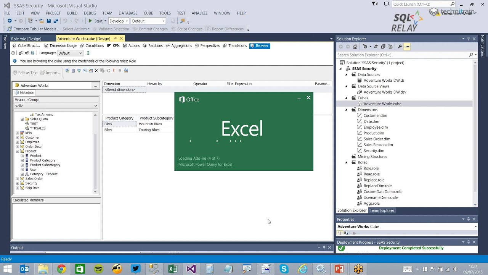The height and width of the screenshot is (275, 488).
Task: Click the Mountain Bikes result cell
Action: 155,124
